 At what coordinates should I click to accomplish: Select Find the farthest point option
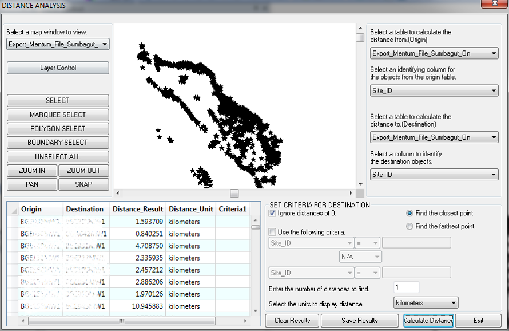[409, 226]
